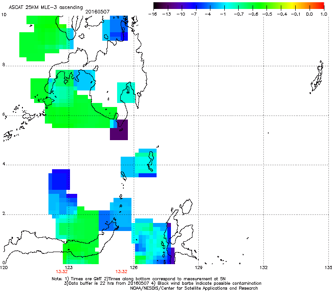Click the -1 label on the color bar

[223, 14]
